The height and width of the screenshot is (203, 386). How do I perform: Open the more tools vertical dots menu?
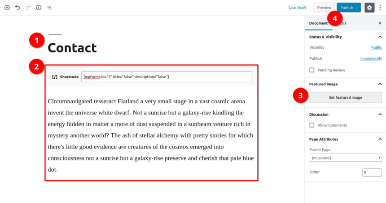pyautogui.click(x=380, y=8)
